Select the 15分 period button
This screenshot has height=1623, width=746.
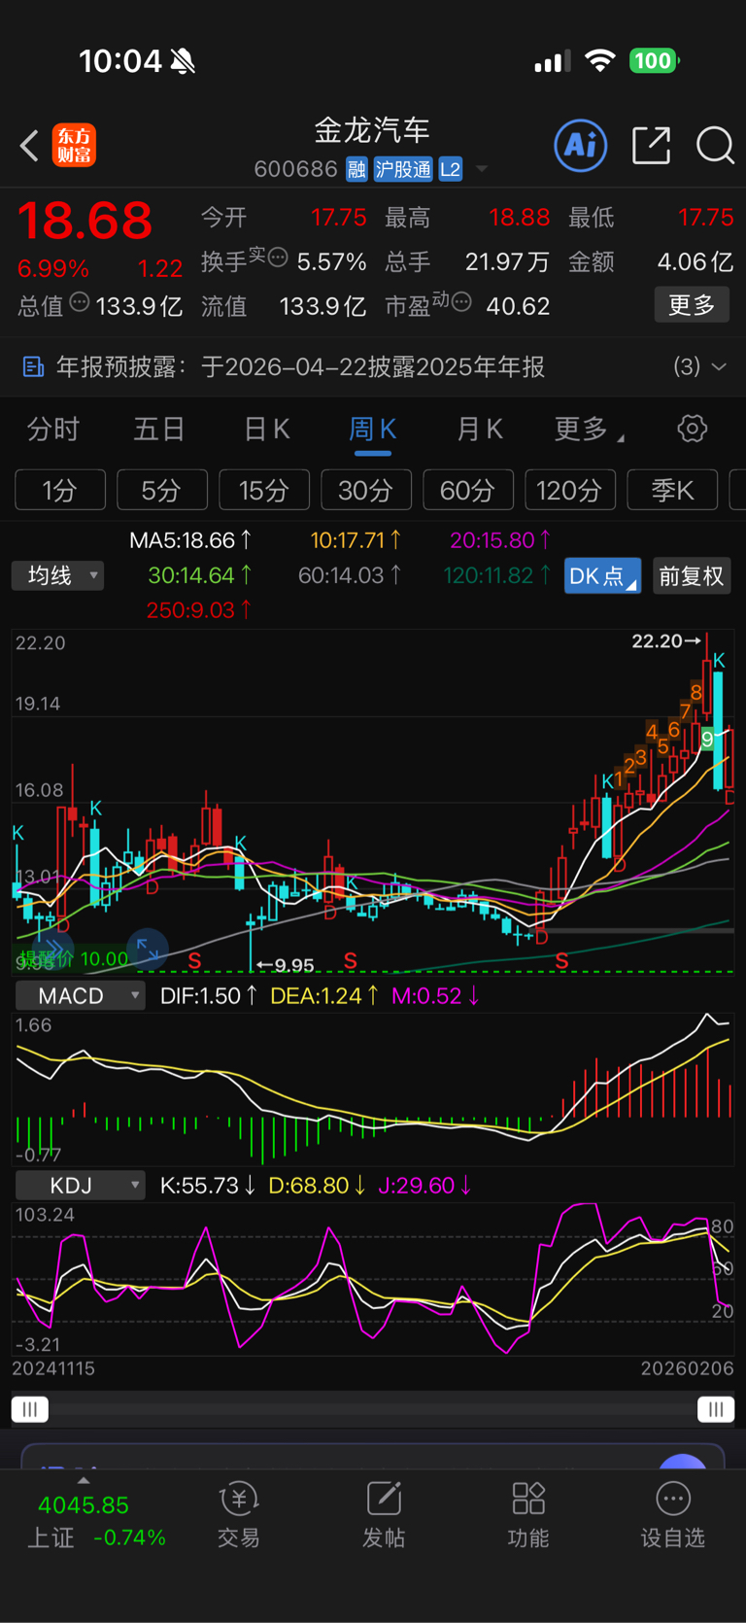[264, 490]
